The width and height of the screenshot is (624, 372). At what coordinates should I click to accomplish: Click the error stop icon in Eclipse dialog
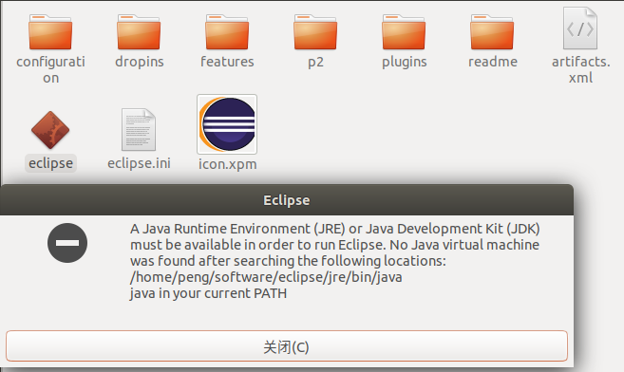tap(67, 243)
